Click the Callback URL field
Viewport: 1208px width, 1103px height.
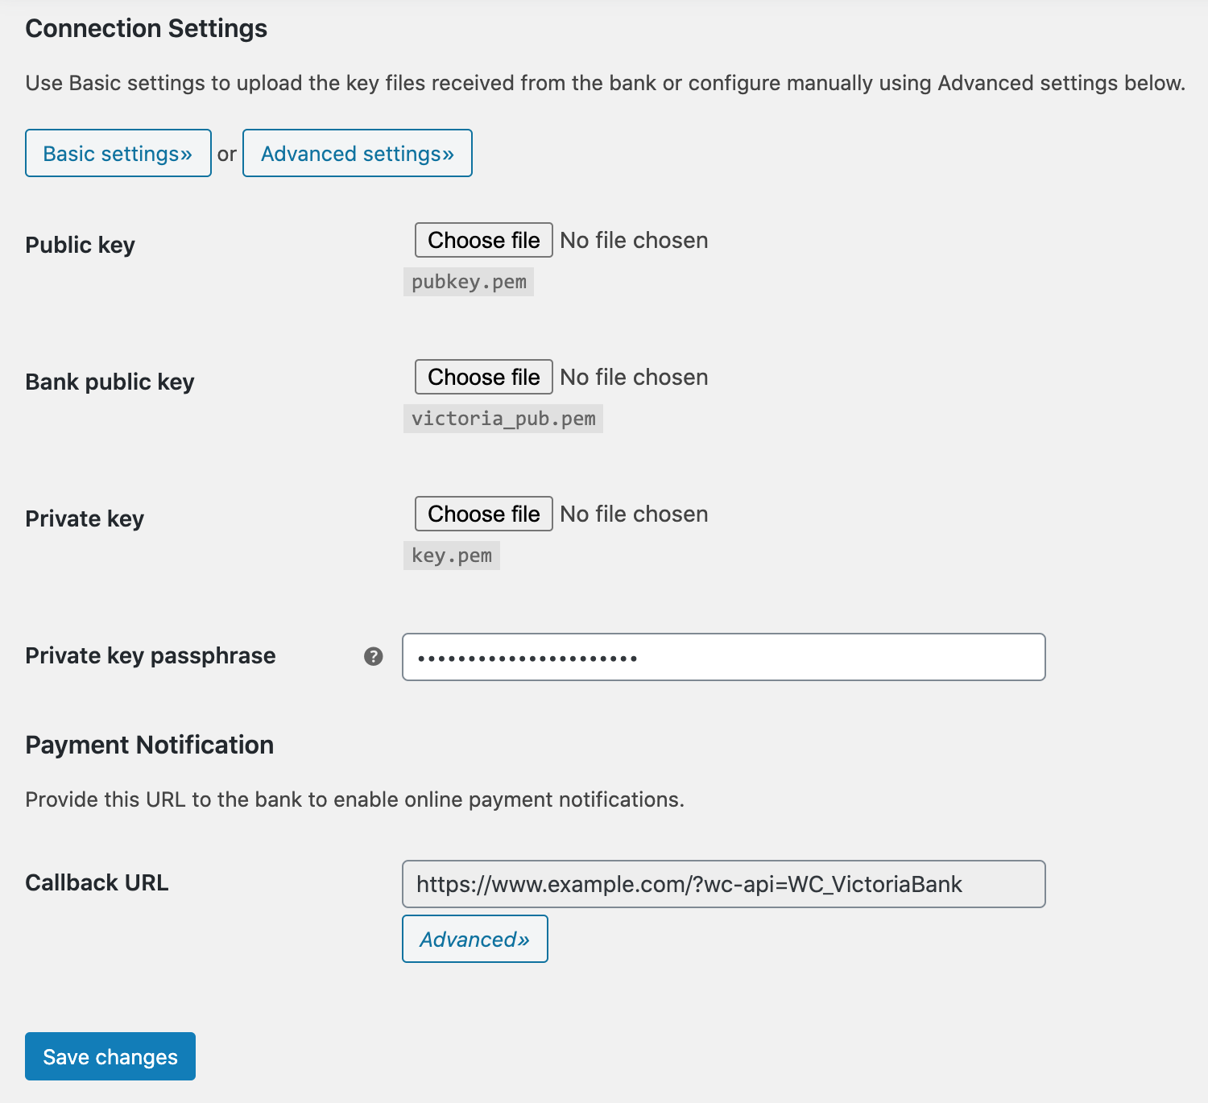click(723, 884)
